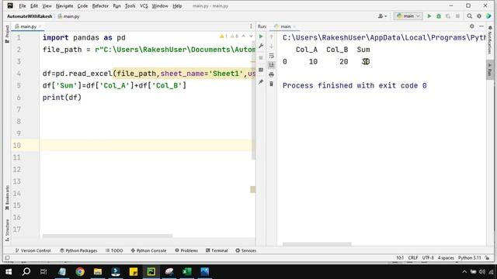Click the editor horizontal scrollbar
497x279 pixels.
point(107,236)
